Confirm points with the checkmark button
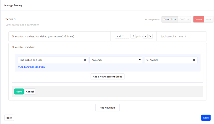 146,36
